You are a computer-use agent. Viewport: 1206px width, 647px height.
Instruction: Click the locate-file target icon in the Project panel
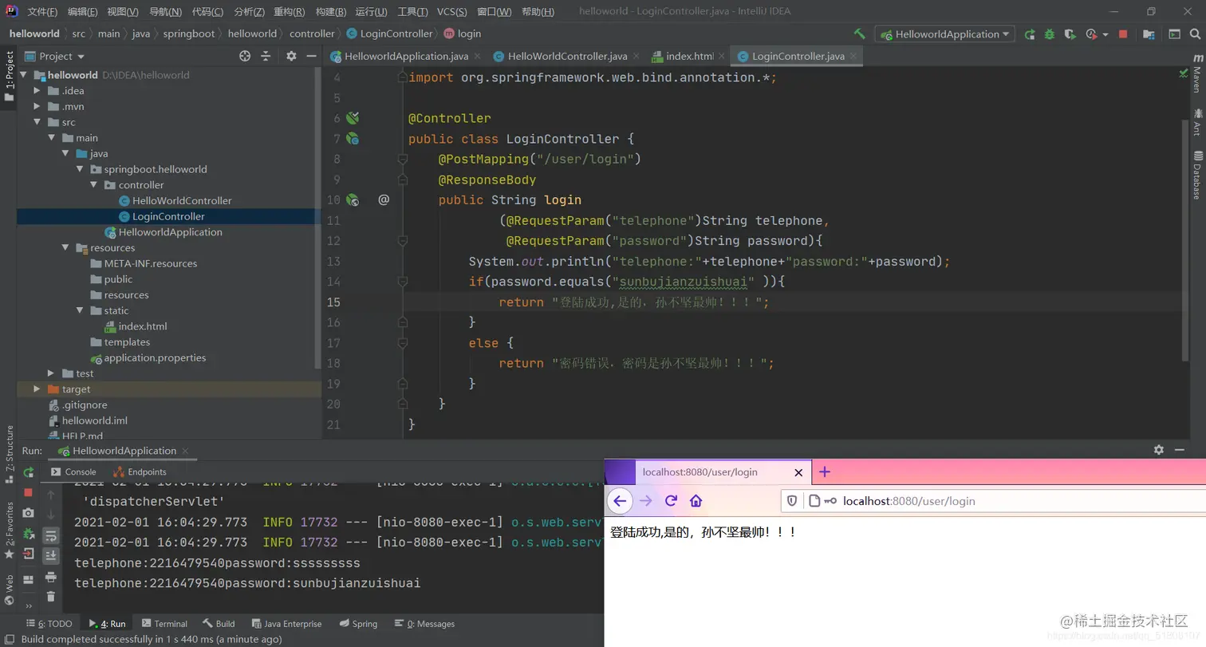pos(245,56)
